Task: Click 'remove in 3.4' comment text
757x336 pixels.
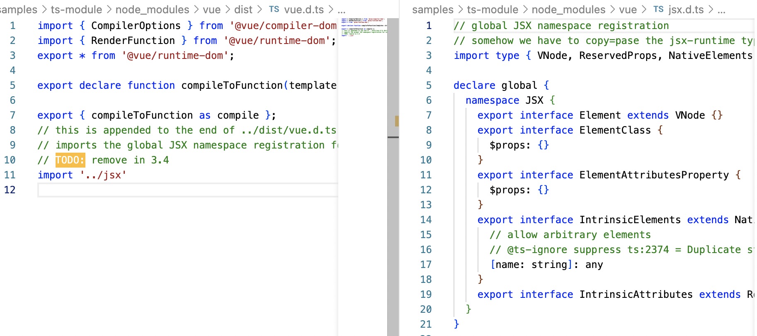Action: click(130, 160)
